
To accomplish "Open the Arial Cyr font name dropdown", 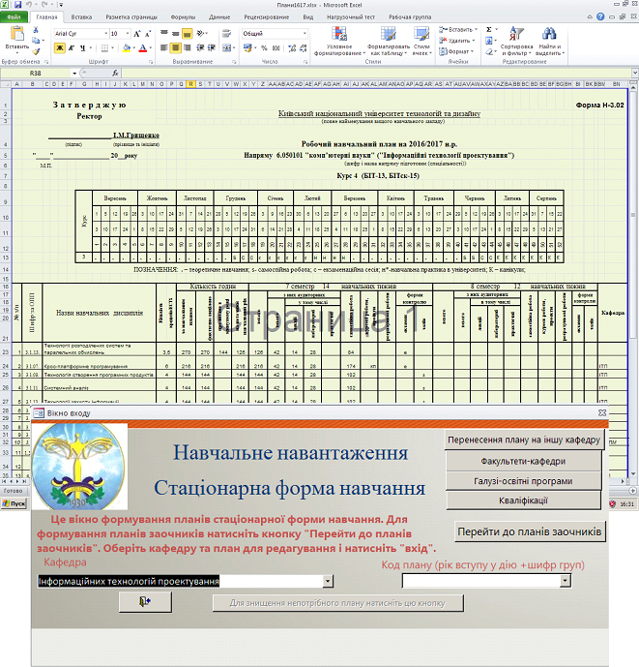I will (105, 34).
